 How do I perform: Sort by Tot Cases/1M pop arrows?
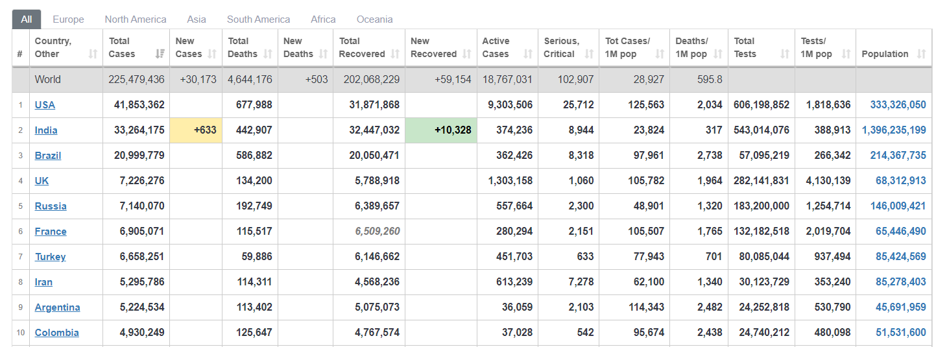659,54
